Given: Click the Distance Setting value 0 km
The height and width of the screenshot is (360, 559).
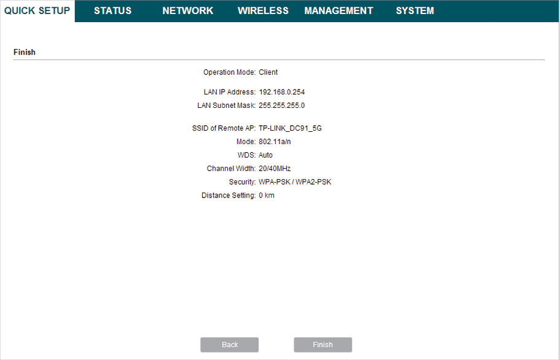Looking at the screenshot, I should [x=266, y=196].
